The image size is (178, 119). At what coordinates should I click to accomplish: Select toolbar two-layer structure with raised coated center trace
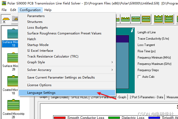click(x=158, y=19)
